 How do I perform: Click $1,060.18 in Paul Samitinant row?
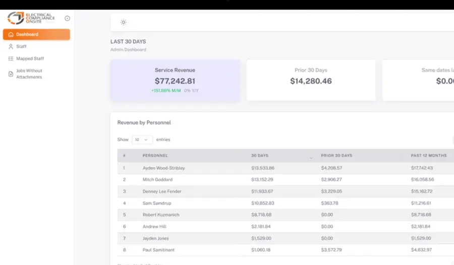coord(261,250)
